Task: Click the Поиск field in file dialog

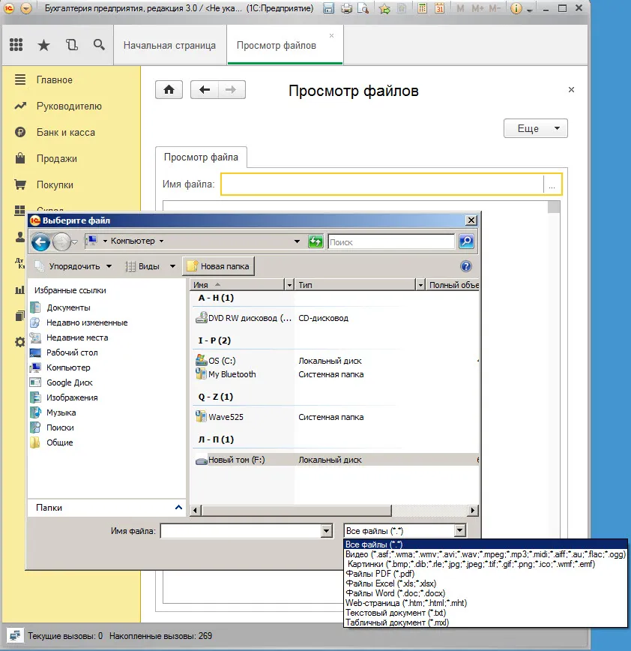Action: coord(391,241)
